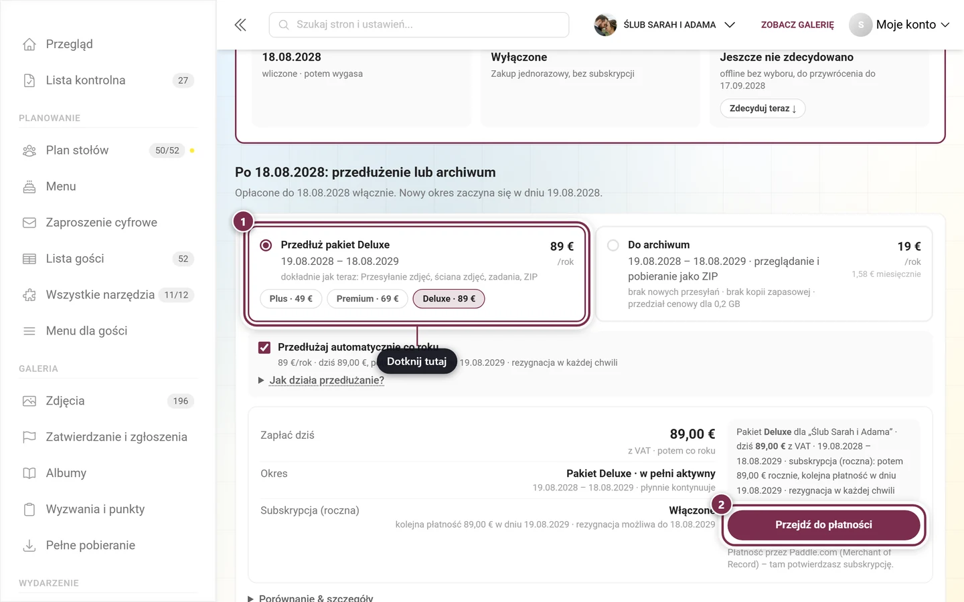Expand Moje konto menu
This screenshot has width=964, height=602.
(x=900, y=25)
